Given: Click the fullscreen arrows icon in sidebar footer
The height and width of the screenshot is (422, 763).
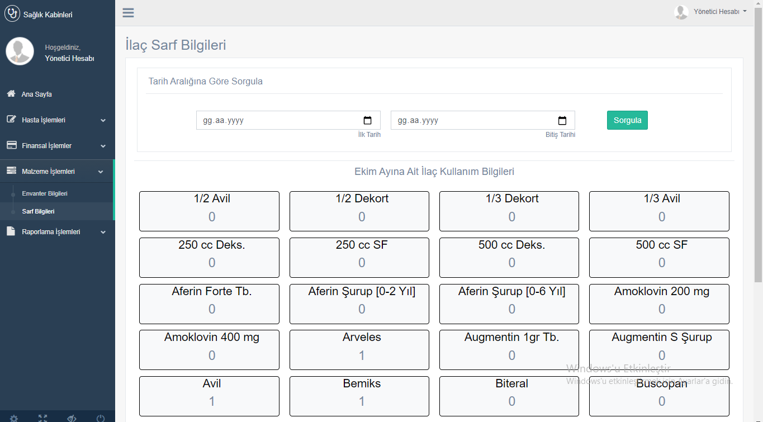Looking at the screenshot, I should coord(43,418).
